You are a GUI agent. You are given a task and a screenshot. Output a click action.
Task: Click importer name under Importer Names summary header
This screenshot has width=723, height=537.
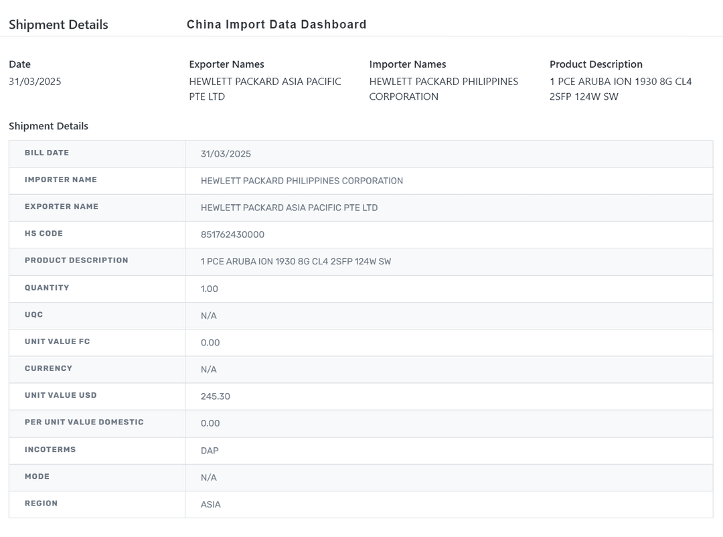coord(443,89)
